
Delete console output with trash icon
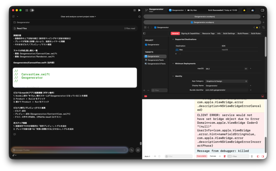pos(252,156)
